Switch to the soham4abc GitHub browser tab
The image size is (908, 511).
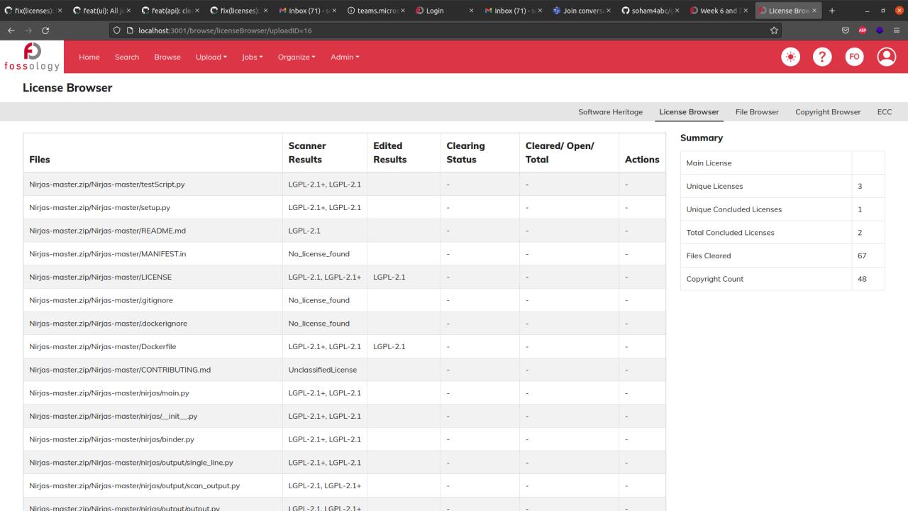pos(649,11)
